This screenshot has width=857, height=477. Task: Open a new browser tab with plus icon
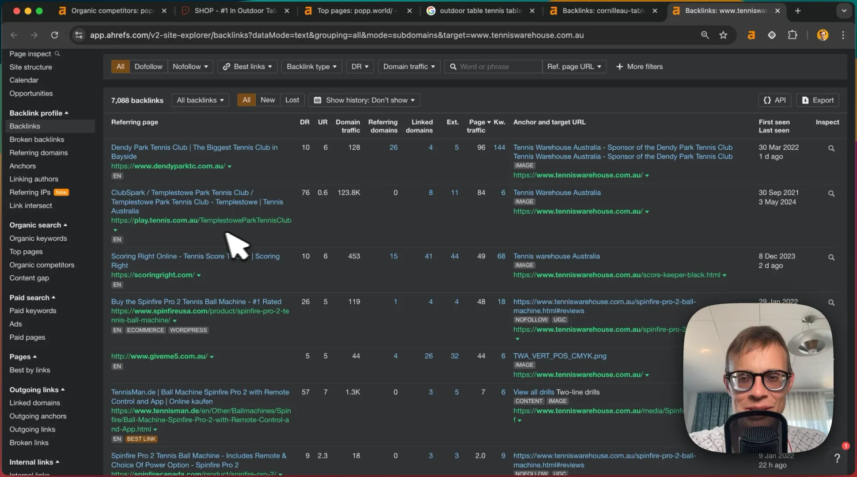click(797, 11)
